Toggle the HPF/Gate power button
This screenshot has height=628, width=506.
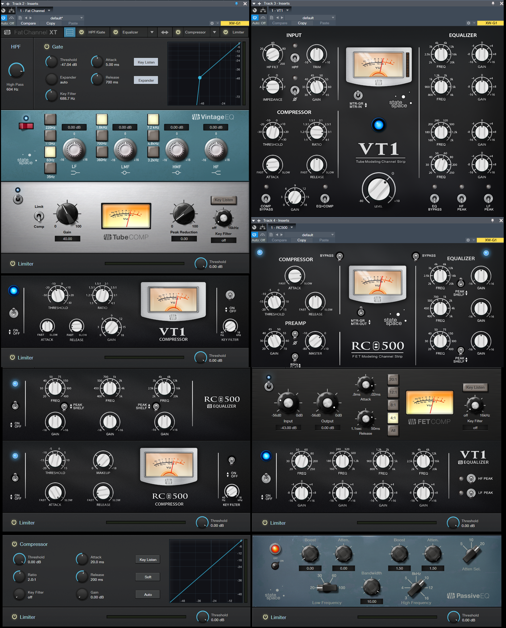pyautogui.click(x=82, y=32)
